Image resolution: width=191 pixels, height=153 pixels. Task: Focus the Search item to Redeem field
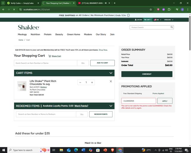[x=46, y=114]
